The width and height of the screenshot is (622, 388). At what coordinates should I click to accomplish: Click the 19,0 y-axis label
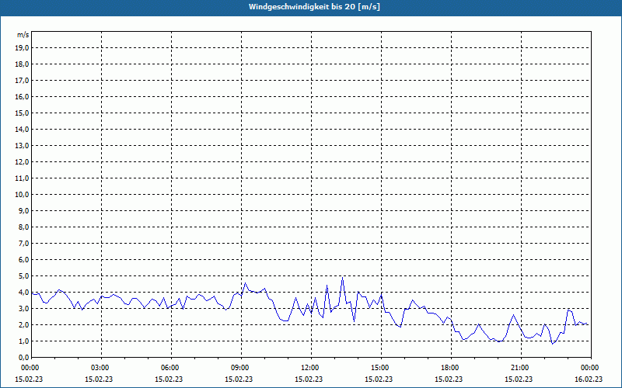tap(22, 48)
